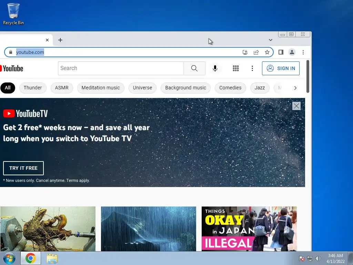This screenshot has height=265, width=353.
Task: Open the Action Center flag icon
Action: coord(301,258)
